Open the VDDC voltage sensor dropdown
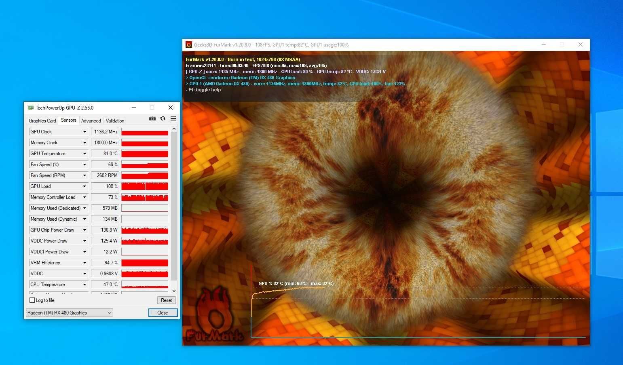 (84, 274)
